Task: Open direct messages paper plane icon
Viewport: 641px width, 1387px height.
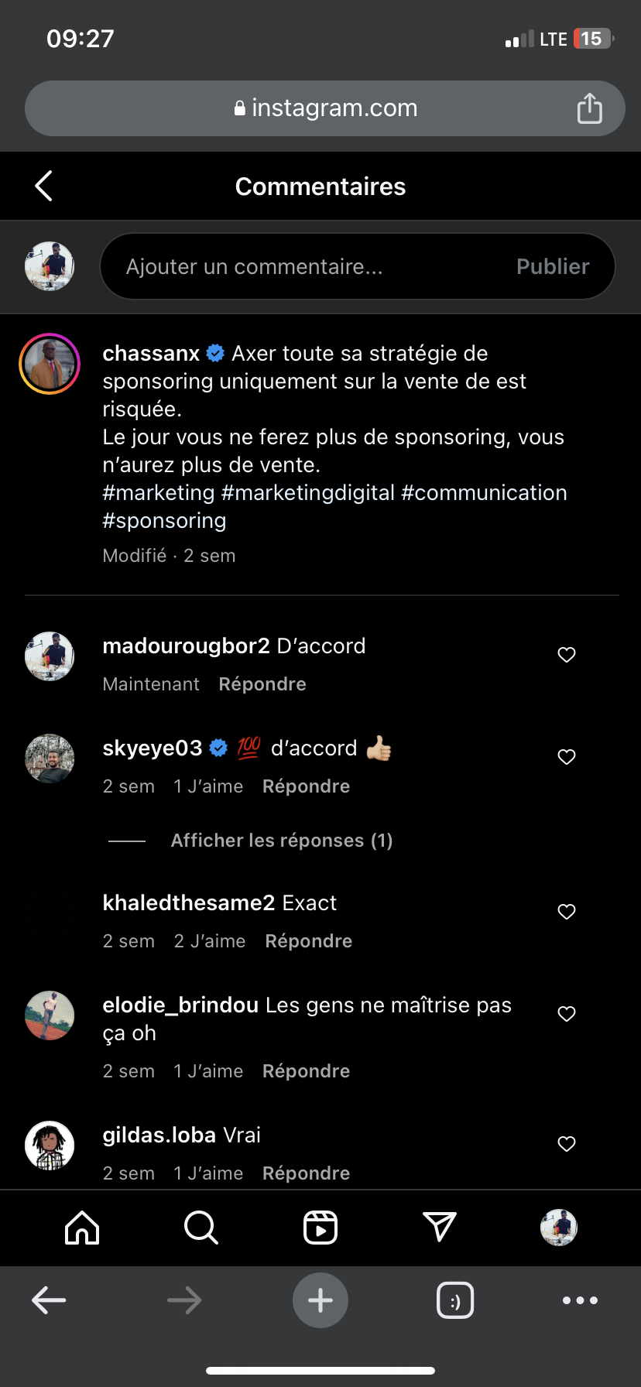Action: (440, 1228)
